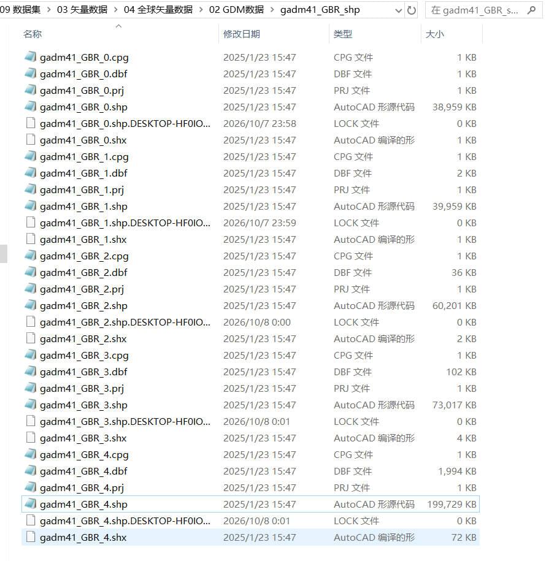Go to the 04 全球矢量数据 breadcrumb
Image resolution: width=549 pixels, height=561 pixels.
pos(158,10)
